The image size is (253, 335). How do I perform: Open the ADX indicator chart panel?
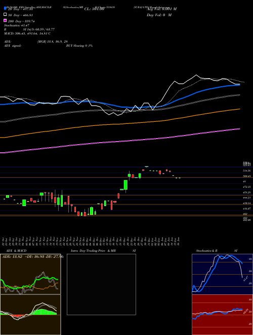point(30,274)
